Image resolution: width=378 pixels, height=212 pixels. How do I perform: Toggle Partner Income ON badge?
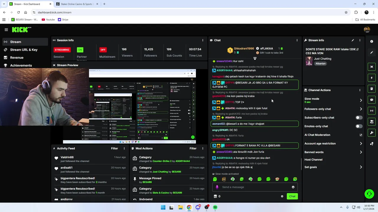click(x=80, y=50)
